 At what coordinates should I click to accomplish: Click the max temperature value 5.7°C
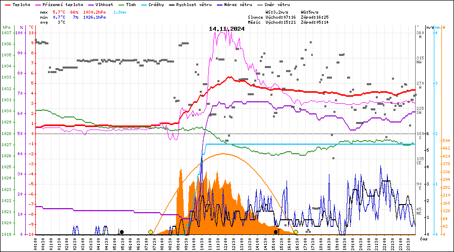[60, 12]
